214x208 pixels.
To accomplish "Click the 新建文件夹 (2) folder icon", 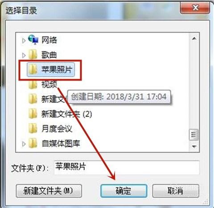I will [33, 114].
